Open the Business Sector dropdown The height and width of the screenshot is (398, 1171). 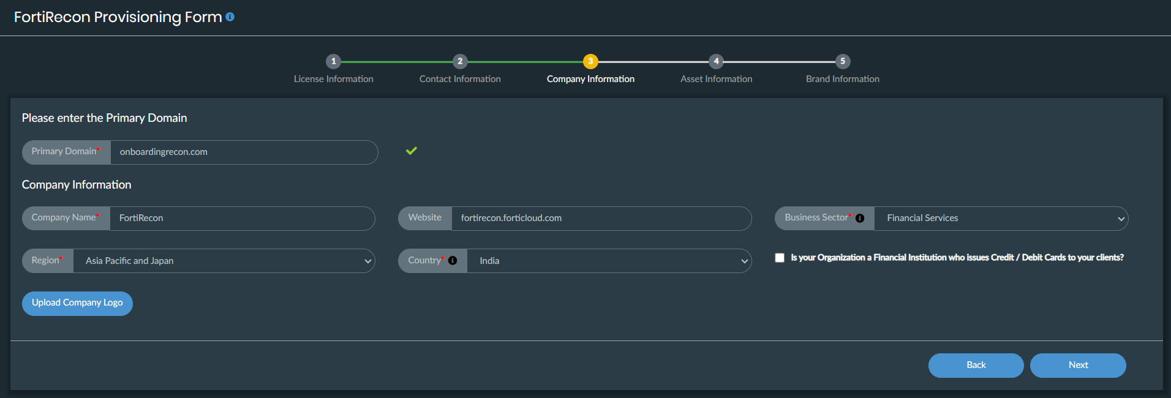[x=1000, y=219]
